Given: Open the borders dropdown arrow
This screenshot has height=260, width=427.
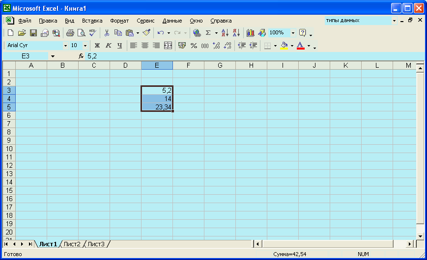Looking at the screenshot, I should (x=275, y=46).
